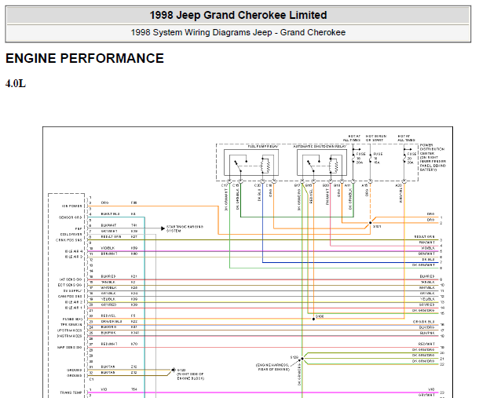Click the 'C20' relay terminal label
This screenshot has width=479, height=398.
[x=258, y=185]
